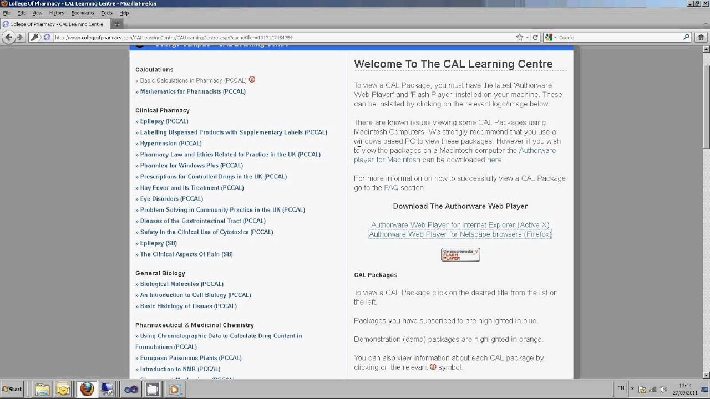Open the file explorer folder icon in taskbar
This screenshot has width=710, height=399.
pos(42,390)
